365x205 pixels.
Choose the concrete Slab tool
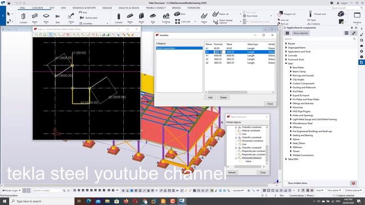point(153,18)
